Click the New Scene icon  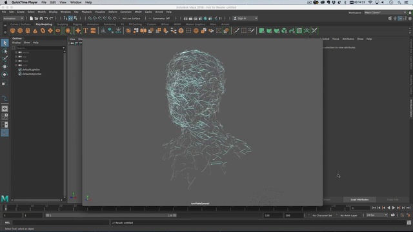32,19
